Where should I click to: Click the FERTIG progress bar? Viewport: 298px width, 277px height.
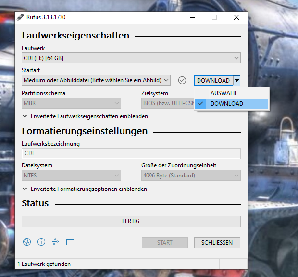(131, 221)
